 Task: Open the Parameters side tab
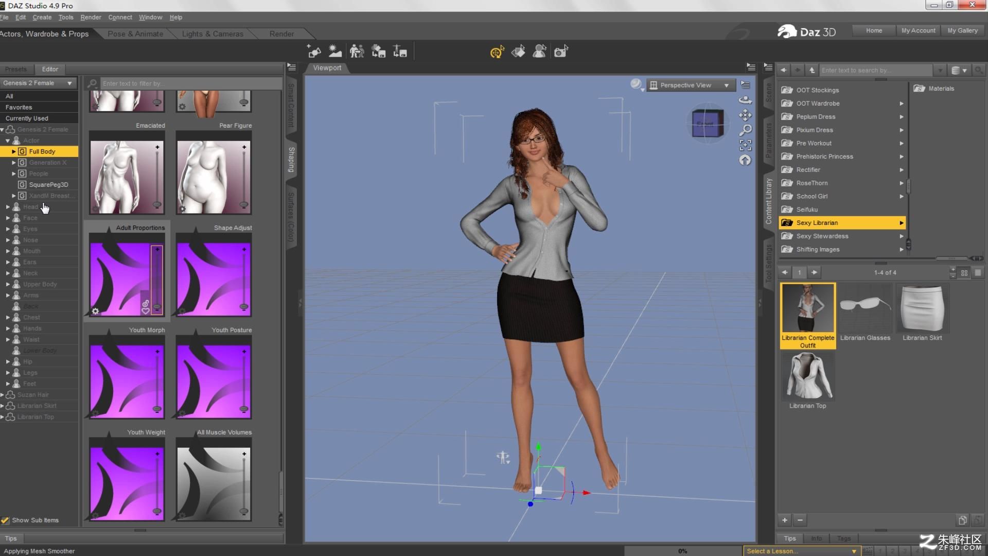tap(768, 140)
